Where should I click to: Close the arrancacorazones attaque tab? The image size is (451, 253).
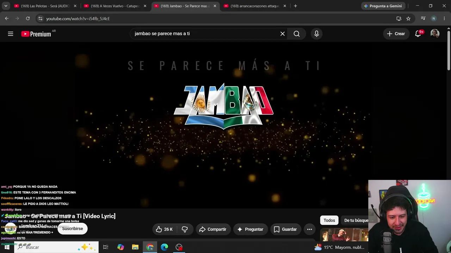coord(285,6)
